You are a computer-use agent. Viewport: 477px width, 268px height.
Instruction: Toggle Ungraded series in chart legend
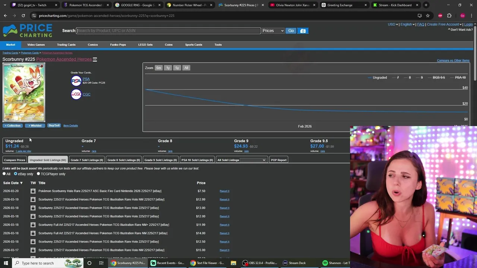tap(378, 77)
